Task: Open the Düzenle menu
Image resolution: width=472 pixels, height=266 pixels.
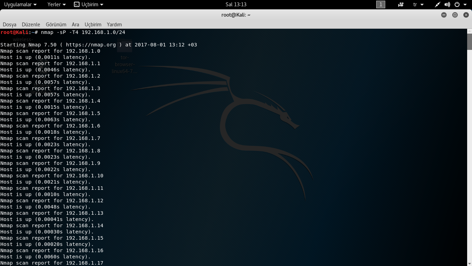Action: pyautogui.click(x=31, y=25)
